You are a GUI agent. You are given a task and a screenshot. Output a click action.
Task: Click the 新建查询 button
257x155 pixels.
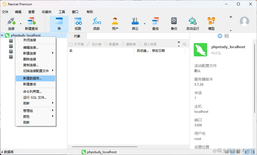[x=31, y=23]
